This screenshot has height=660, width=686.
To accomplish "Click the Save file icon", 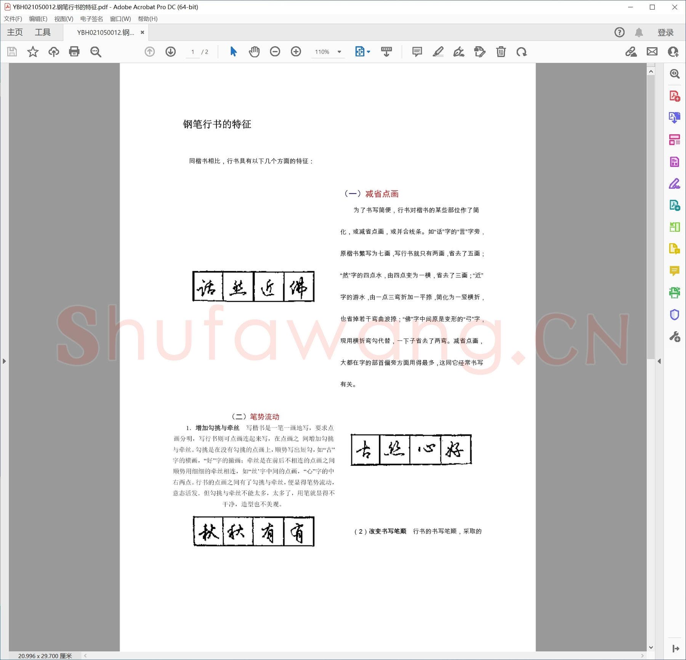I will (x=12, y=51).
